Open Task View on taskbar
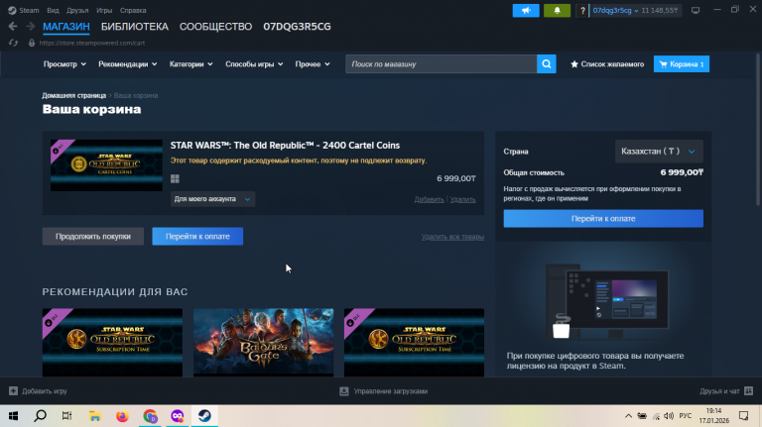Viewport: 762px width, 427px height. point(67,416)
